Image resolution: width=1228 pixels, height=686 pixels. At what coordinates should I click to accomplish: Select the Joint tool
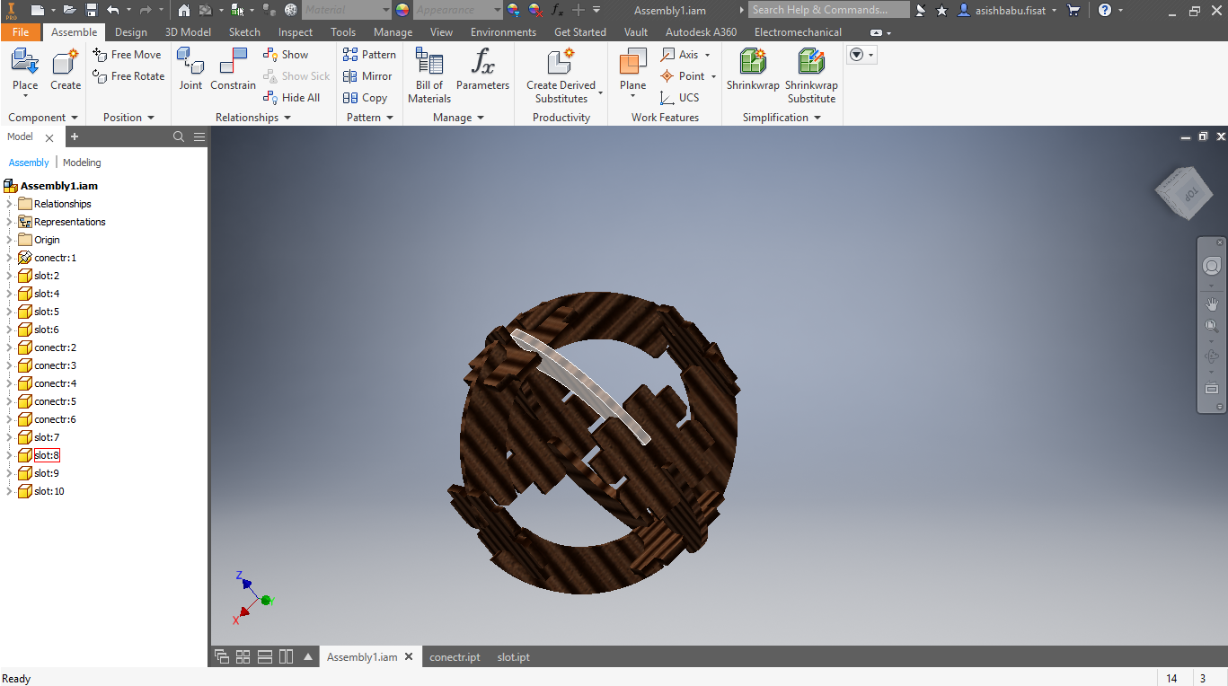point(190,70)
